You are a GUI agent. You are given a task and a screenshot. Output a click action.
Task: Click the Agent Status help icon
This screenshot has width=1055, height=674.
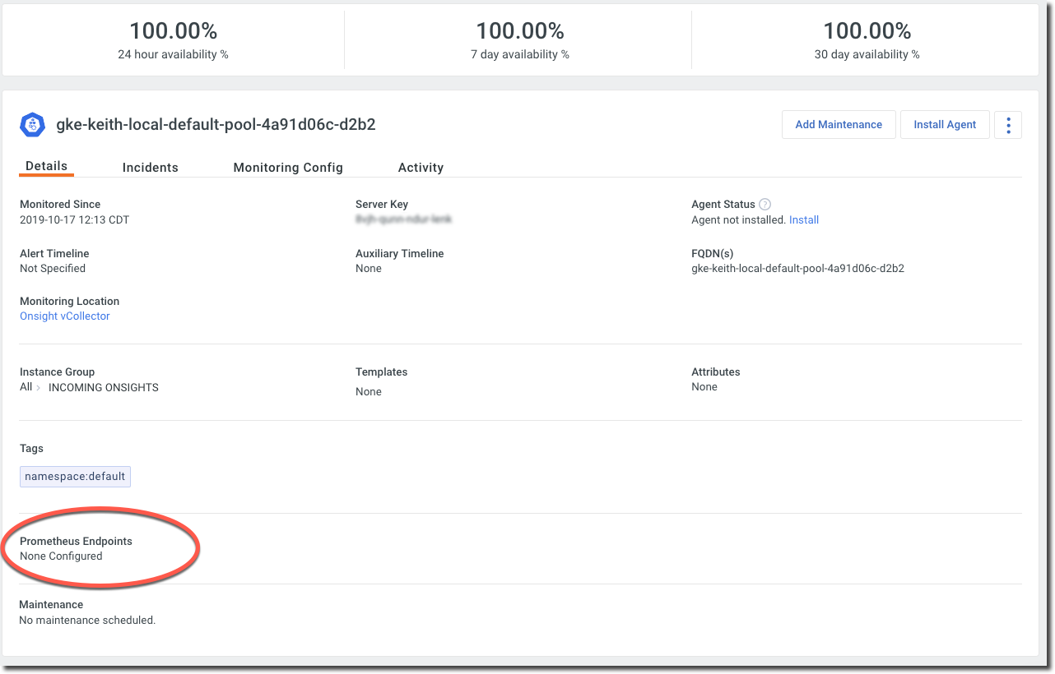765,205
